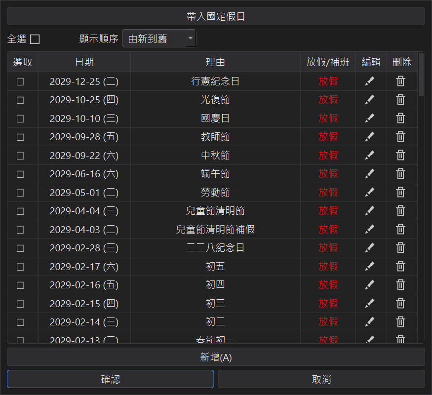Click the date cell 2029-02-15 (四)

pos(84,303)
